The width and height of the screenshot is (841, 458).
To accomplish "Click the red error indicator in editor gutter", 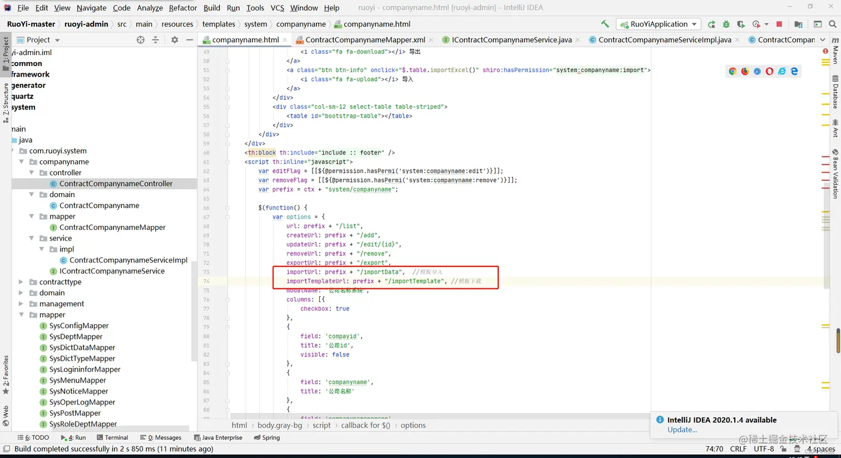I will [825, 51].
